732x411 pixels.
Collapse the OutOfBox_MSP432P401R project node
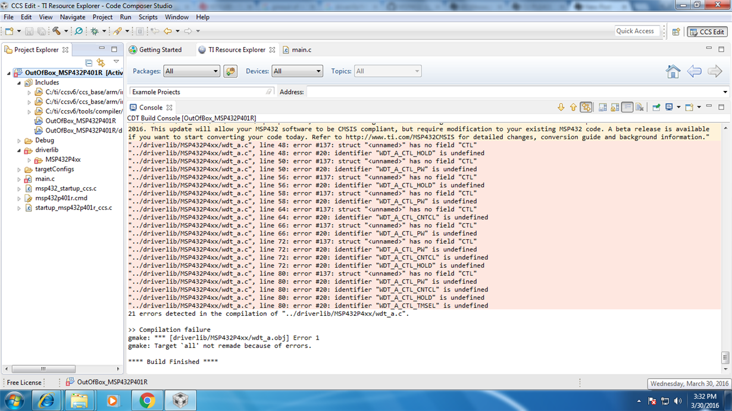9,73
